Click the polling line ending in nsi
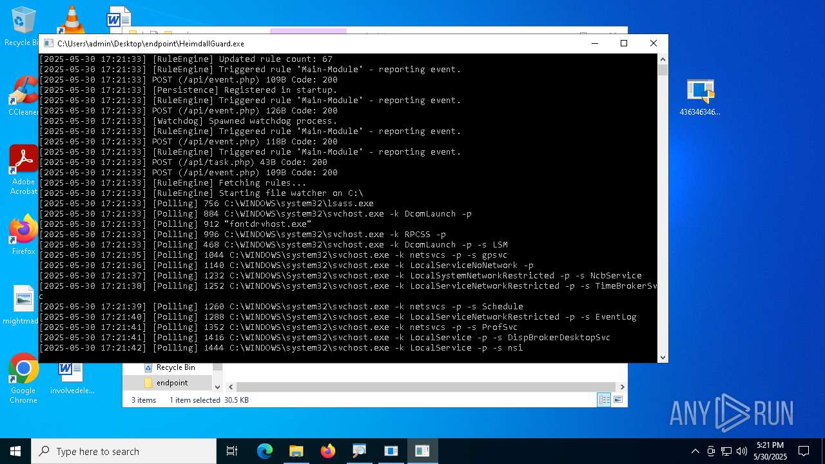The image size is (825, 464). coord(281,348)
